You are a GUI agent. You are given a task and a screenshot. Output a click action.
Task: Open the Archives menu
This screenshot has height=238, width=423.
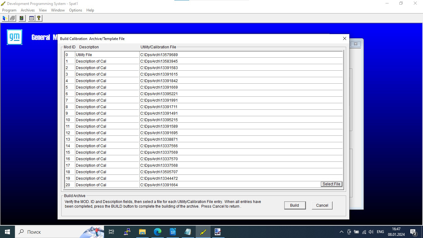click(28, 10)
